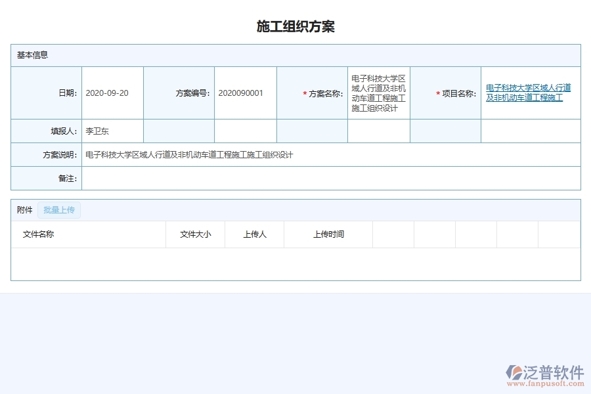Click the 批量上传 batch upload button
The height and width of the screenshot is (394, 591).
coord(59,209)
